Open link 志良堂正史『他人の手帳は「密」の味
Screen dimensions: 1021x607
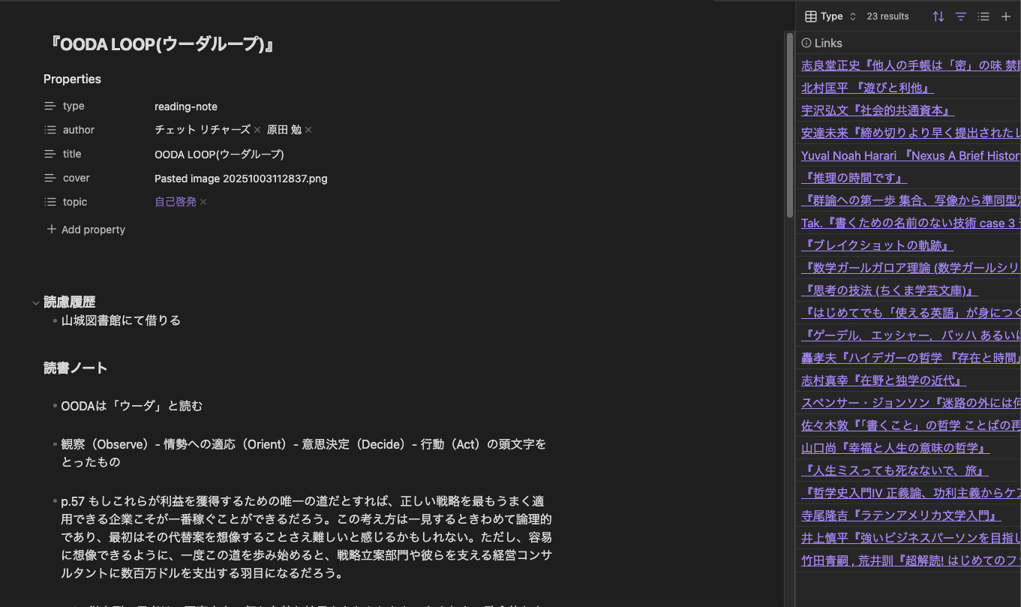point(911,65)
